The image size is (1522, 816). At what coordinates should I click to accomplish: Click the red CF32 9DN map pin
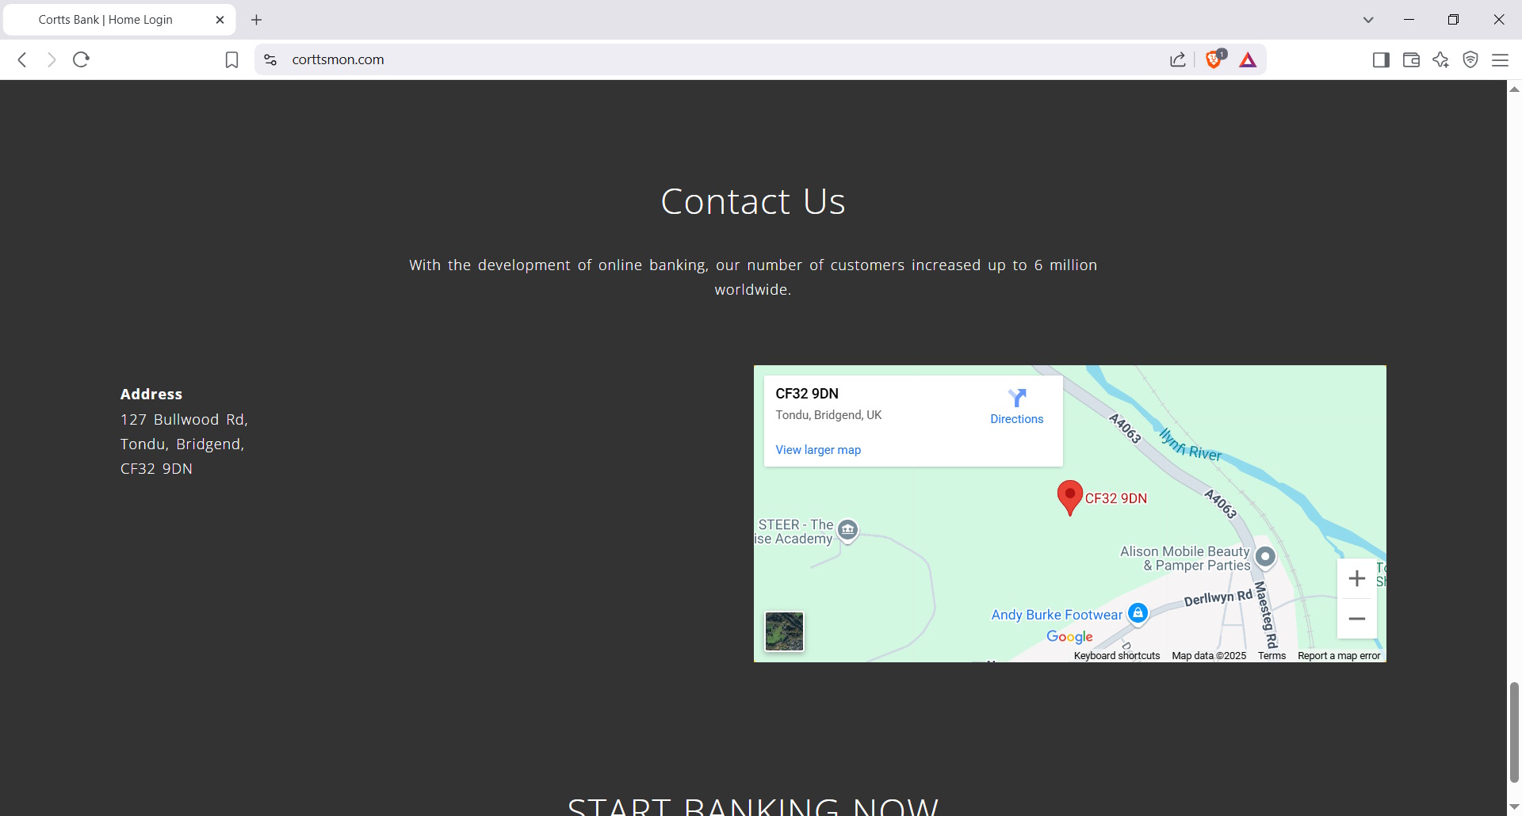coord(1069,497)
